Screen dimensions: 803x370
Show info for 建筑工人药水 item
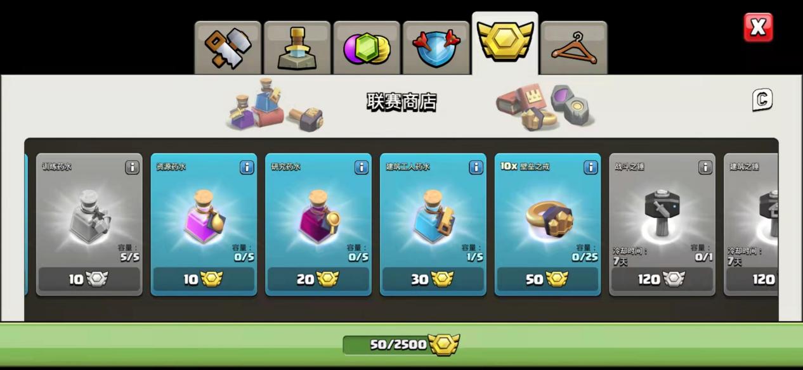click(476, 167)
